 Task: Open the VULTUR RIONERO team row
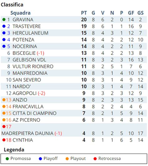[x=74, y=67]
